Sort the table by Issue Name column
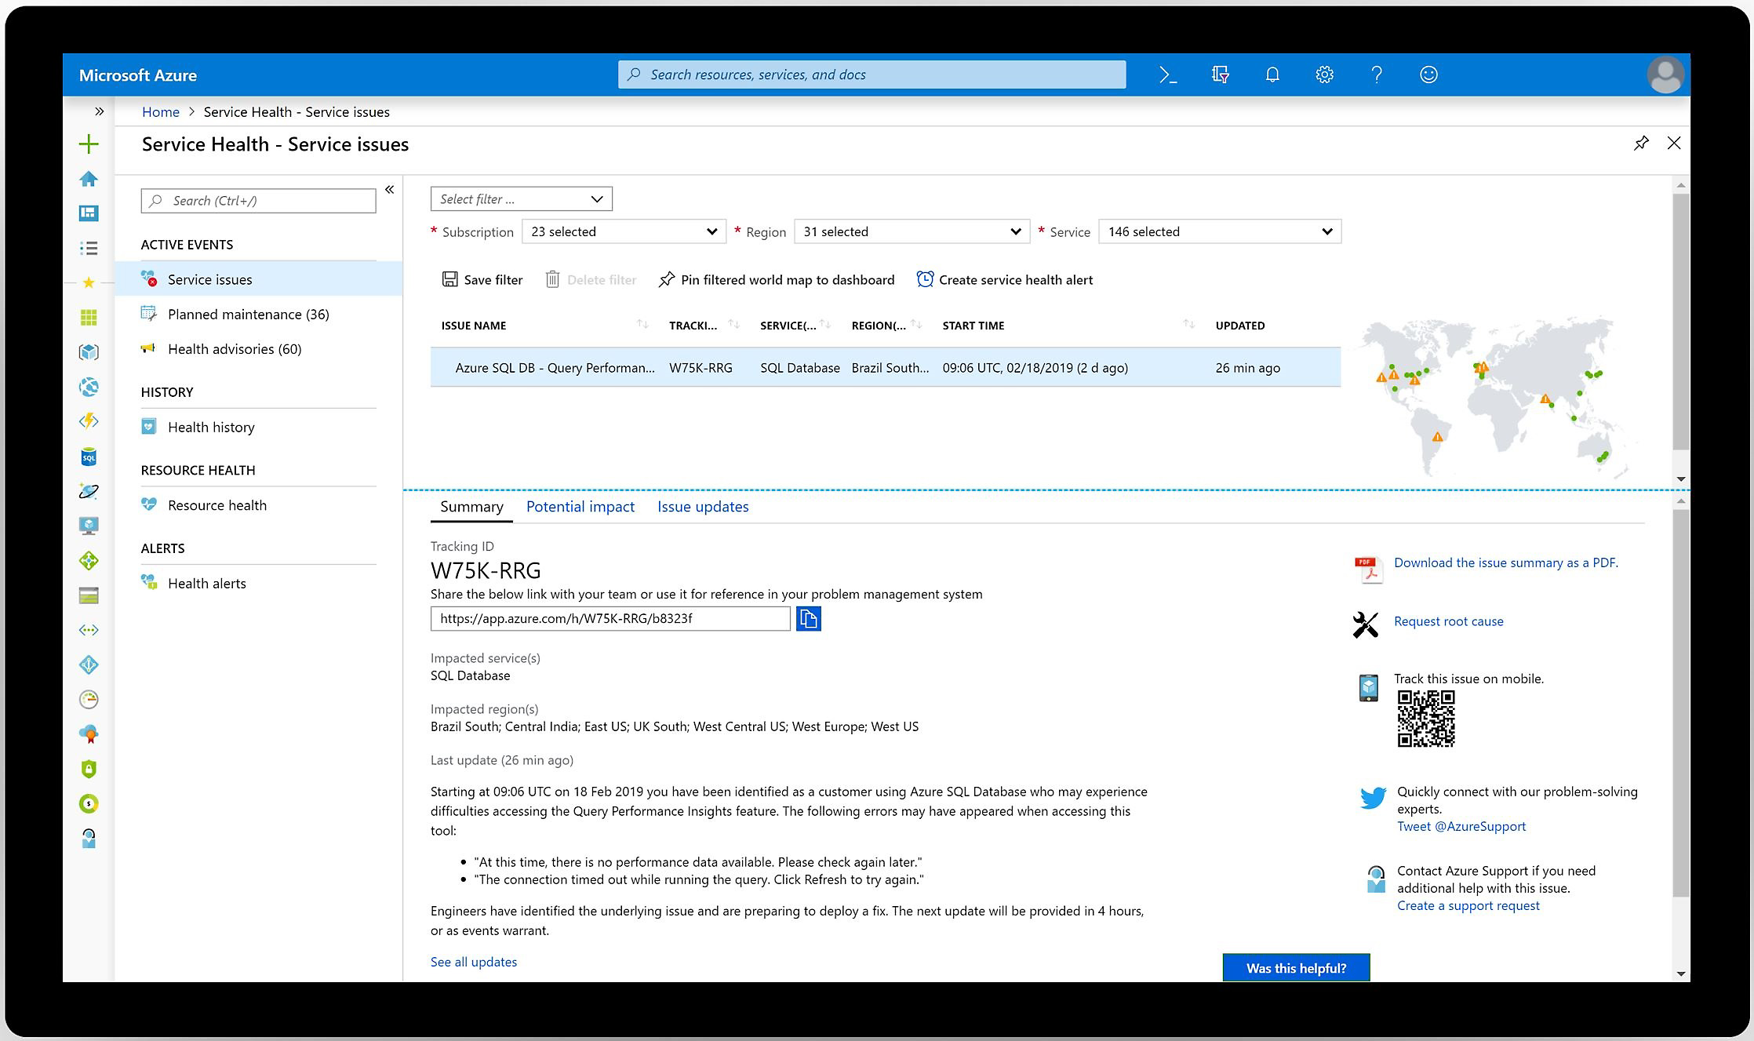The width and height of the screenshot is (1754, 1041). 642,325
